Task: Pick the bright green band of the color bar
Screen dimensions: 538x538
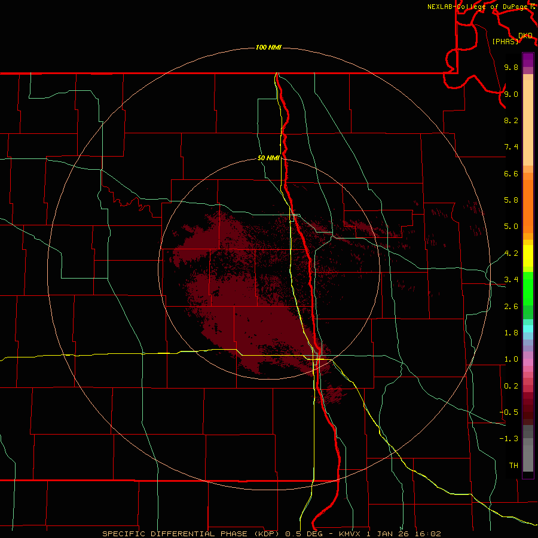Action: point(528,288)
